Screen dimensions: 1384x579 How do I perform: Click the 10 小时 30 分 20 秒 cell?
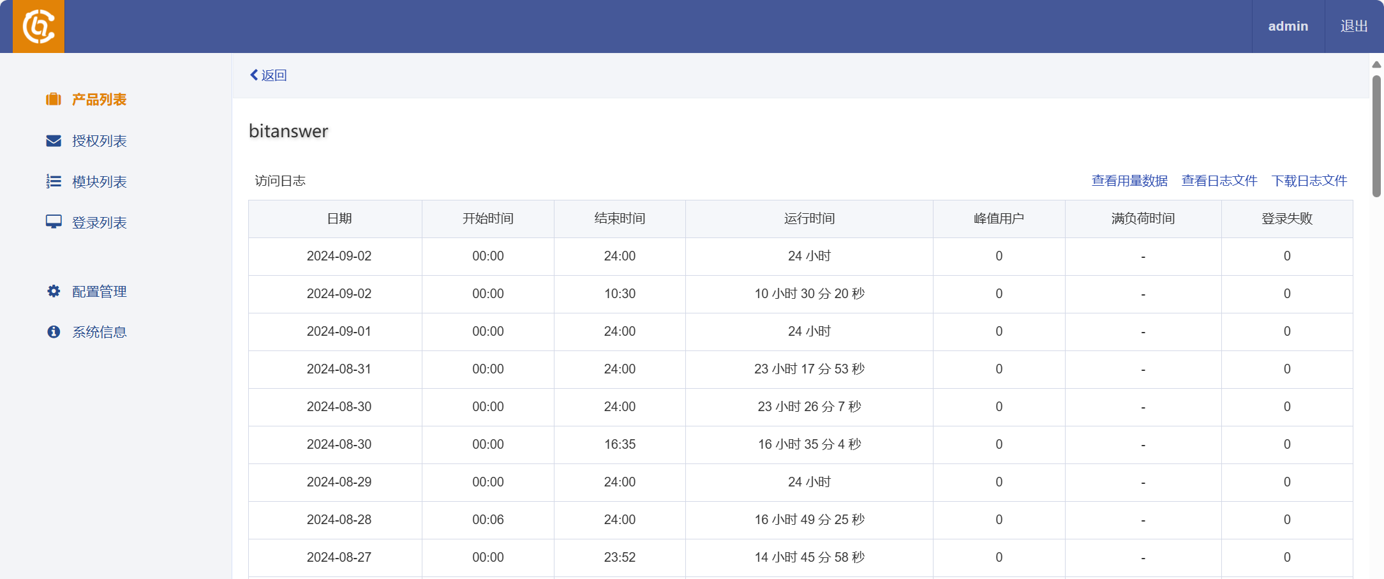(x=809, y=294)
